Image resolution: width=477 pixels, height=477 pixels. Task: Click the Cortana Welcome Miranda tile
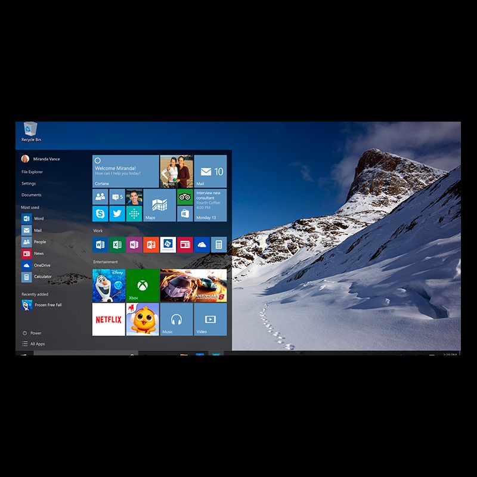point(125,171)
